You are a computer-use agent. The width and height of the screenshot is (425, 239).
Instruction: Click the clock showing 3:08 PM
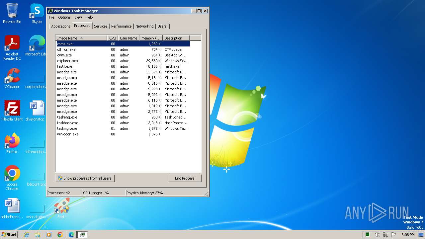[x=408, y=235]
